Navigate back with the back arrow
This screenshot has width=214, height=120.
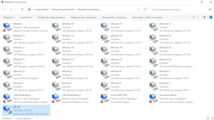point(4,10)
